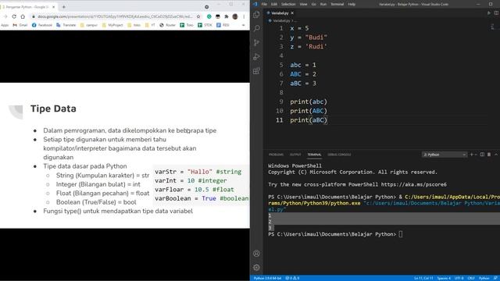Click the aka.ms/pscore6 link in terminal

[413, 184]
